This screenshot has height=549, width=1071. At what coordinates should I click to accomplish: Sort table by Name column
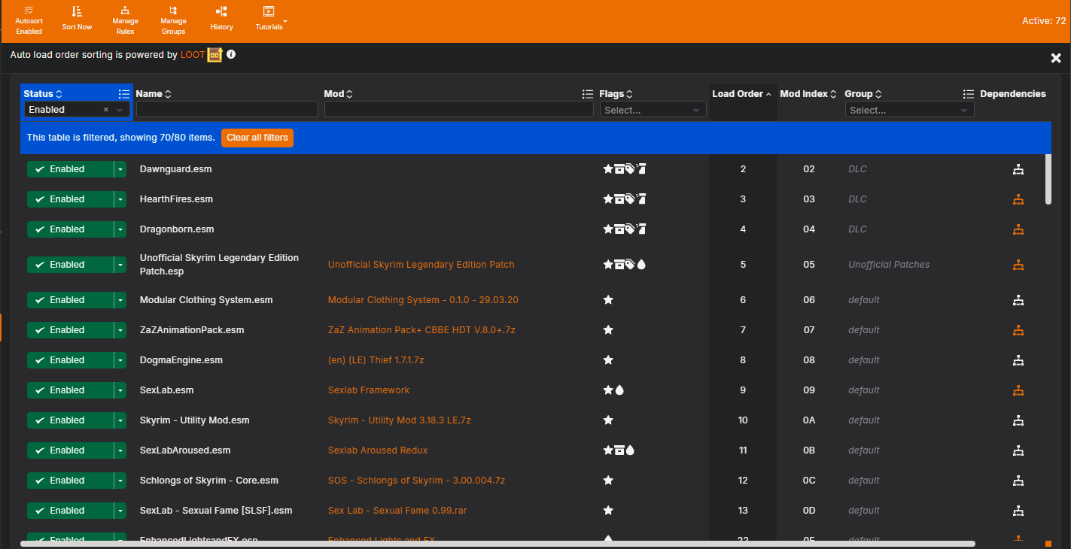pos(154,94)
